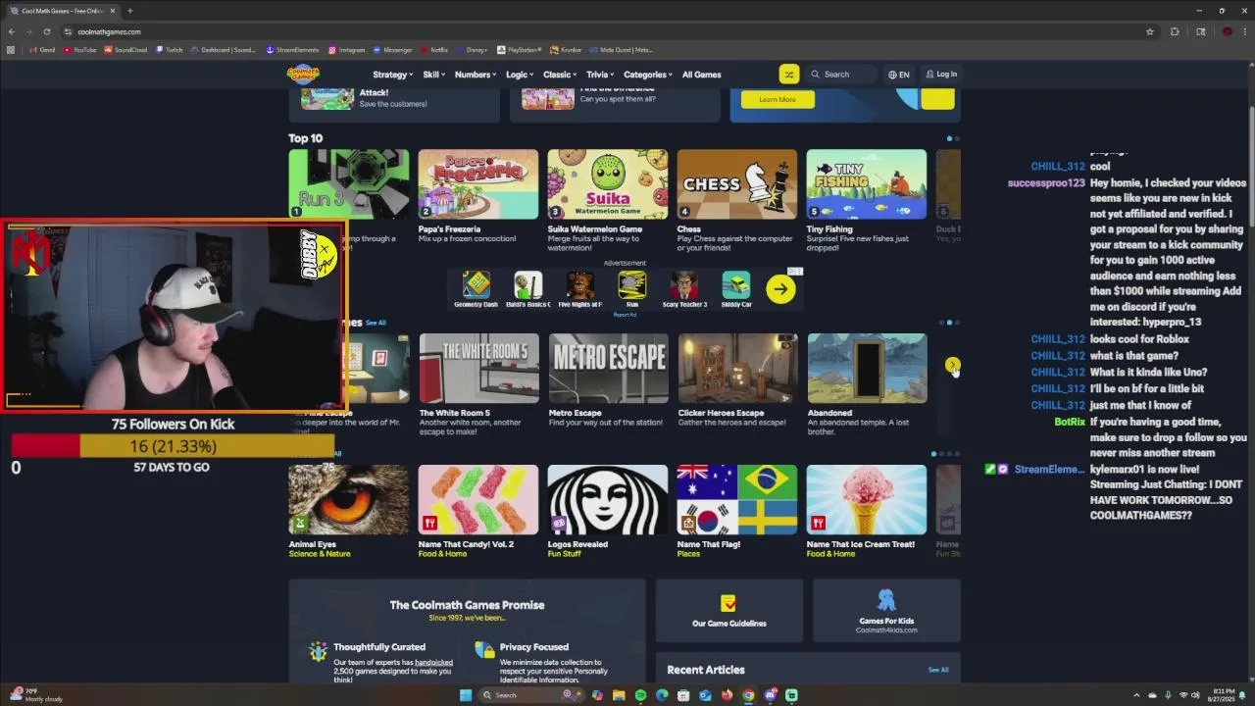
Task: Open Firefox from the taskbar
Action: tap(727, 695)
